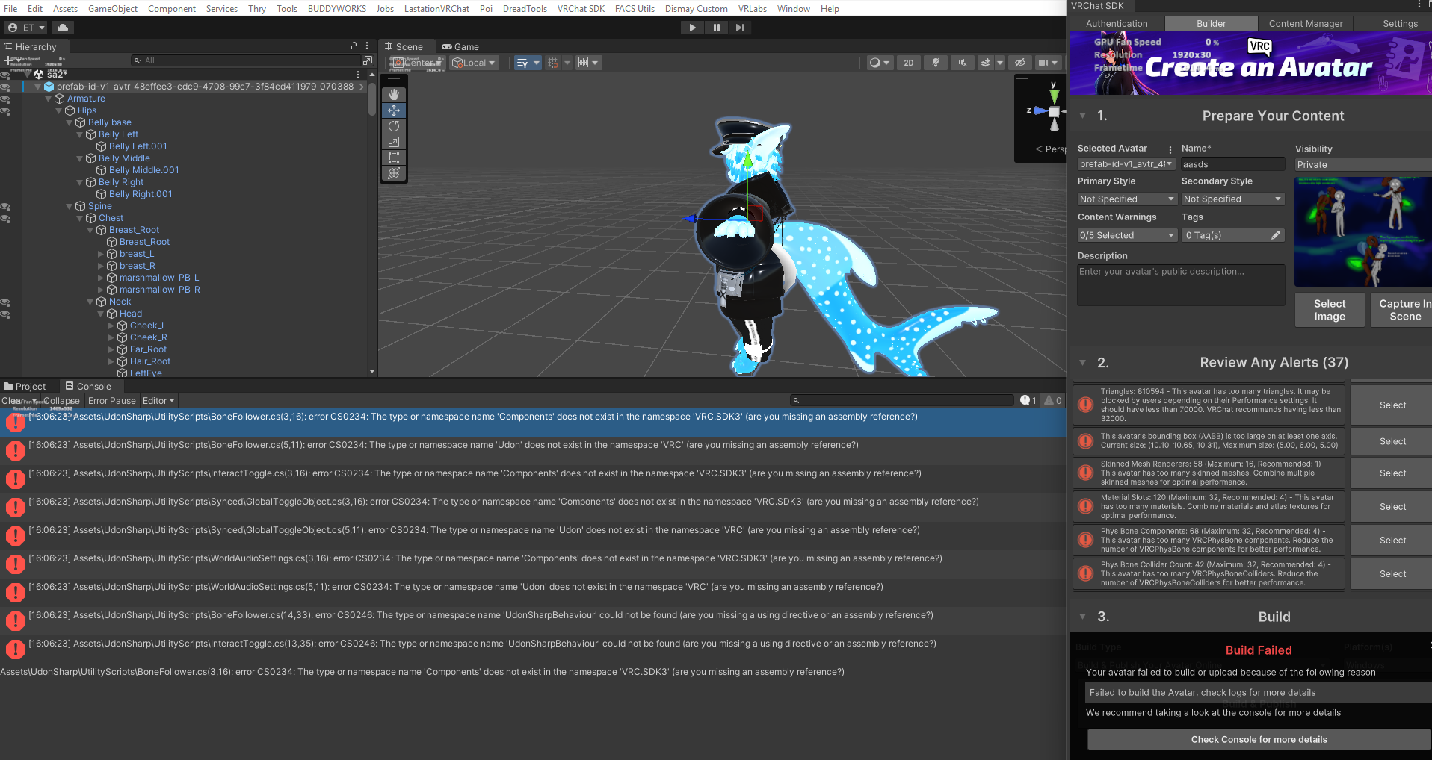Toggle hidden objects visibility in Scene
This screenshot has width=1432, height=760.
[1020, 63]
